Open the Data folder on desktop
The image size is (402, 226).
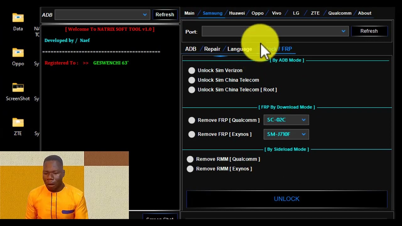(18, 22)
